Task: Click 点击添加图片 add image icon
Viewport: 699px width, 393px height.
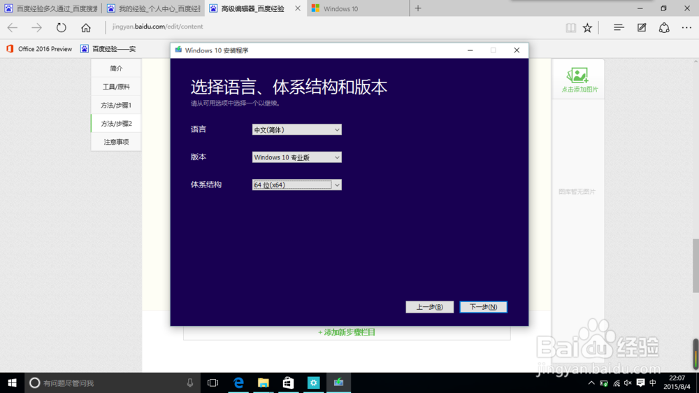Action: [579, 80]
